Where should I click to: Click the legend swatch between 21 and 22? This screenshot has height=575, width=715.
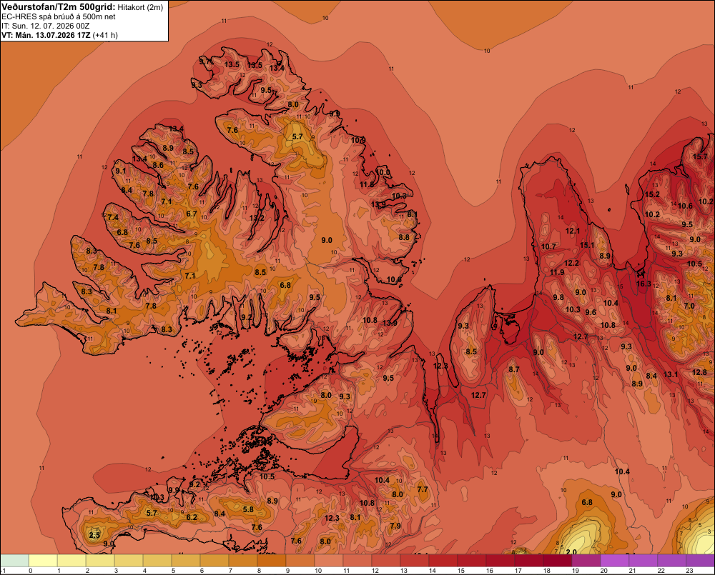[x=643, y=561]
